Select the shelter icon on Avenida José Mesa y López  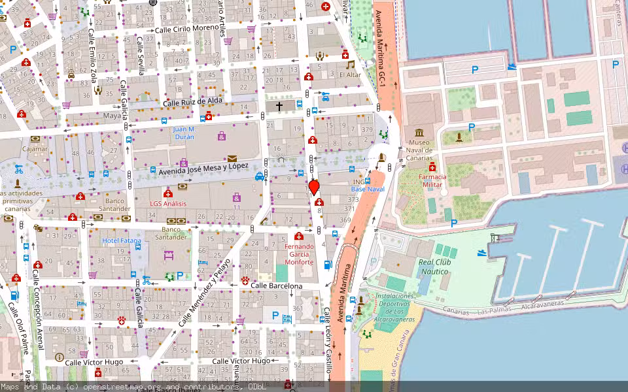[281, 159]
